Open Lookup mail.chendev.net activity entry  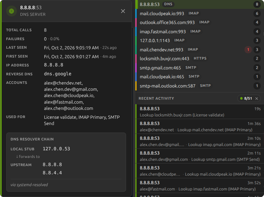click(x=200, y=127)
